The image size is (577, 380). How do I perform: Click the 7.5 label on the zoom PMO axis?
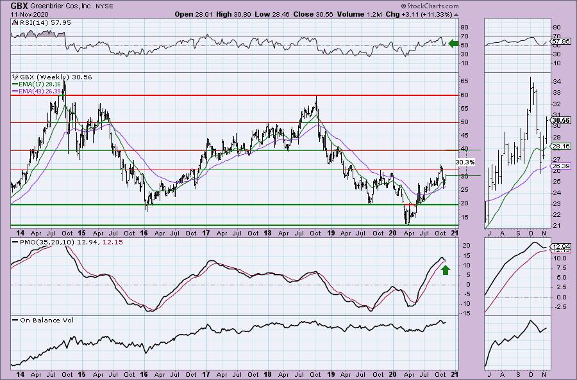(561, 268)
